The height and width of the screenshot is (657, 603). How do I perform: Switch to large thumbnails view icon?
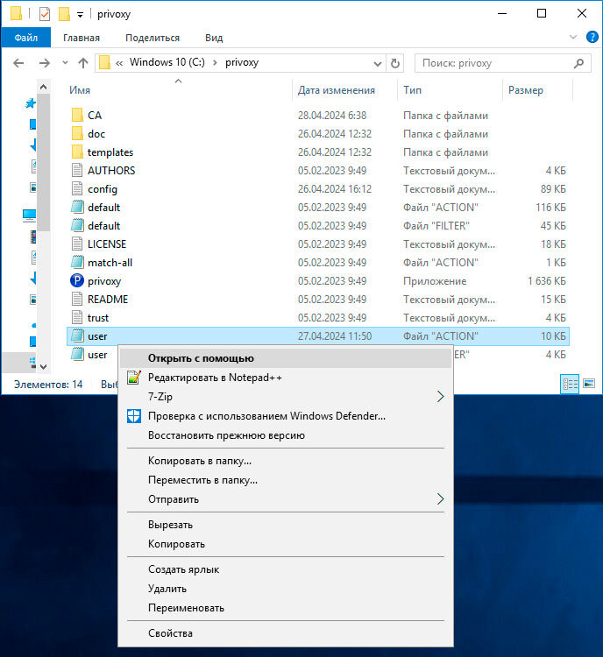pos(589,384)
